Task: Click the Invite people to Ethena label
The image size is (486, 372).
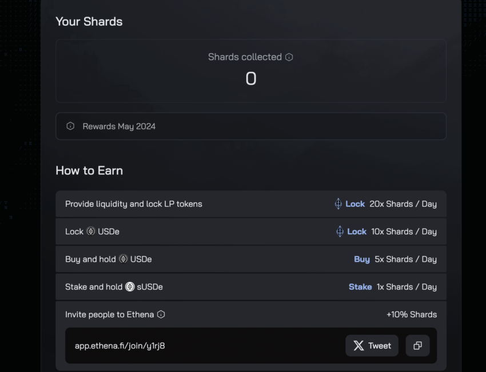Action: 110,314
